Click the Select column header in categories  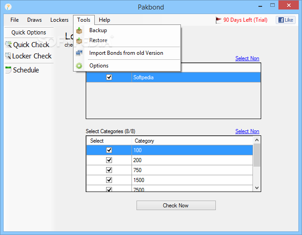pyautogui.click(x=109, y=141)
